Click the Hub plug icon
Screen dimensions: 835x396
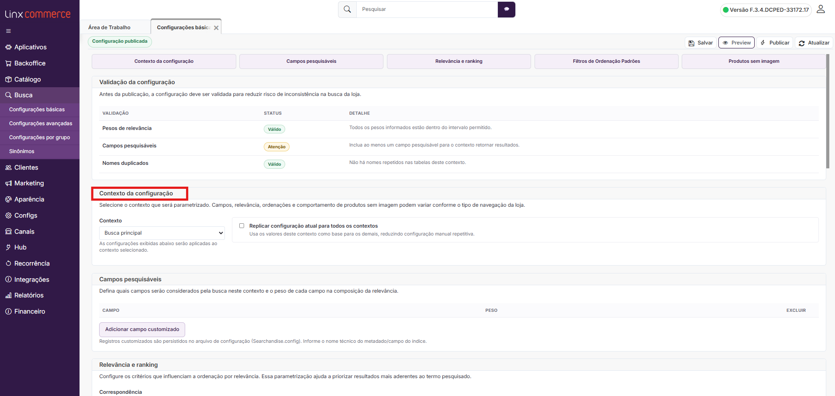click(x=8, y=247)
